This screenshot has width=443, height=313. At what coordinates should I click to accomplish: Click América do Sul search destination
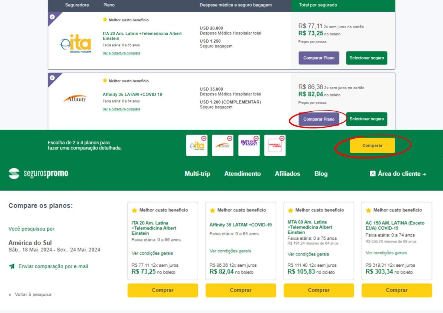coord(30,243)
